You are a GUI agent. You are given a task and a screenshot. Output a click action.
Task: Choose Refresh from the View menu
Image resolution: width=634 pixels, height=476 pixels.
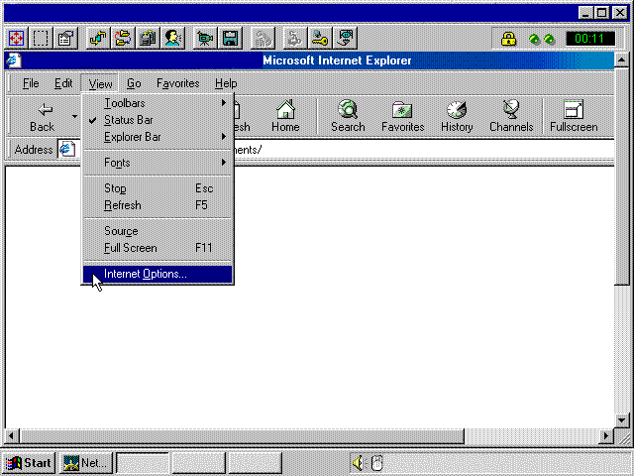158,205
